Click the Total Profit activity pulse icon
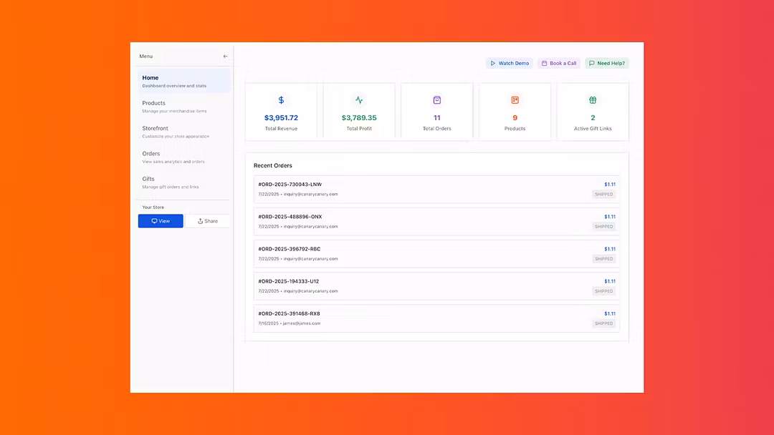Viewport: 774px width, 435px height. coord(359,100)
